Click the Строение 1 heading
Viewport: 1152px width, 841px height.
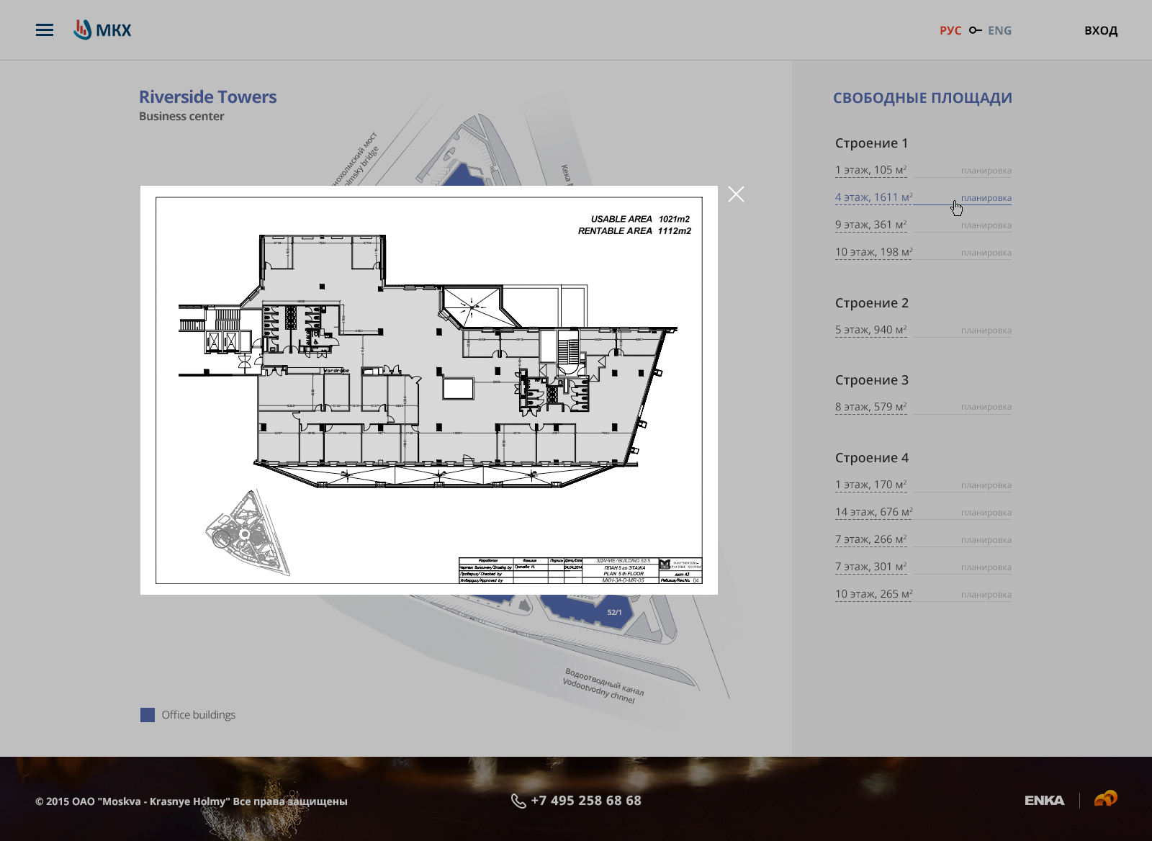point(871,143)
